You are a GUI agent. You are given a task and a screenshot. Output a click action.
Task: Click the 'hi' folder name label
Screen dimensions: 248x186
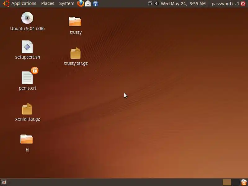tap(28, 150)
